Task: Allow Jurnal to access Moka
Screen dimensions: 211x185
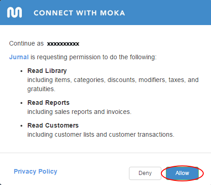Action: click(x=182, y=173)
